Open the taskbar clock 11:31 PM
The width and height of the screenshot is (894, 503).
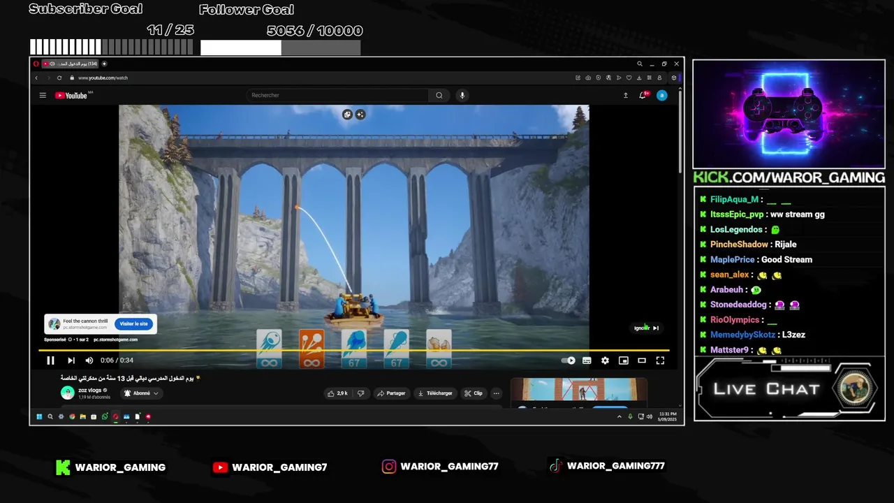pos(668,416)
